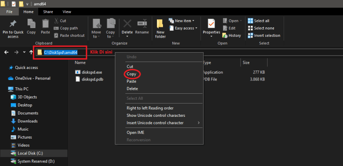The height and width of the screenshot is (166, 343).
Task: Choose Delete in the context menu
Action: click(132, 89)
